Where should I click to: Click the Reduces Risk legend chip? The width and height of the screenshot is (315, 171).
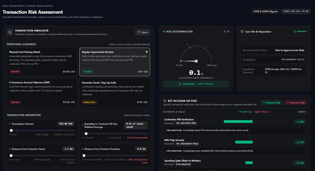tap(271, 103)
